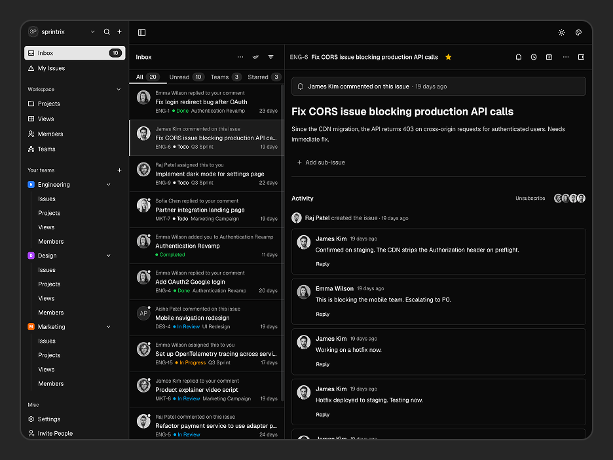
Task: Switch to the All tab
Action: (147, 77)
